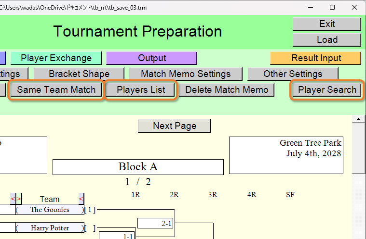Select The Goonies team cell
The image size is (366, 239).
(50, 210)
